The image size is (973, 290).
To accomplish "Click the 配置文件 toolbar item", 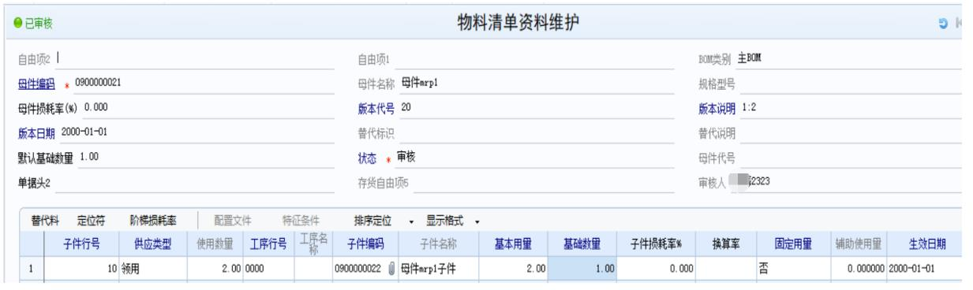I will click(x=233, y=220).
